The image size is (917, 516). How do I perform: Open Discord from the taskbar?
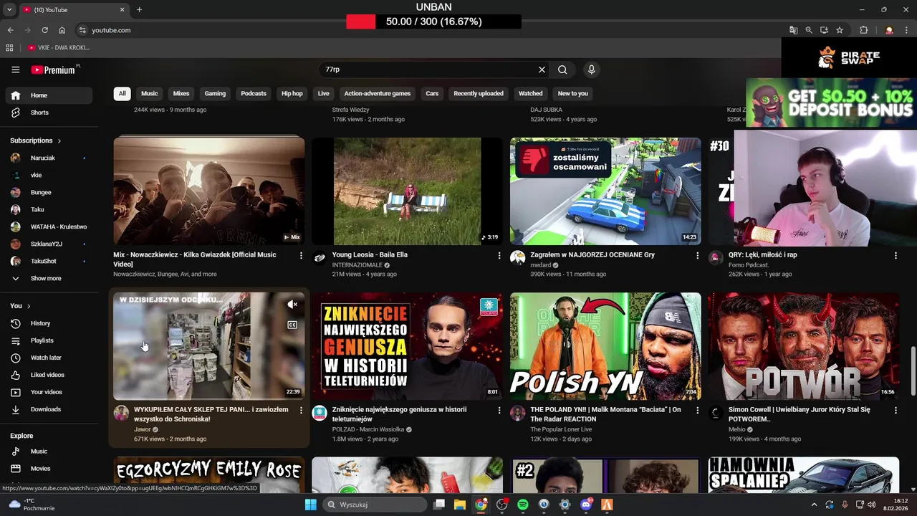pyautogui.click(x=586, y=505)
